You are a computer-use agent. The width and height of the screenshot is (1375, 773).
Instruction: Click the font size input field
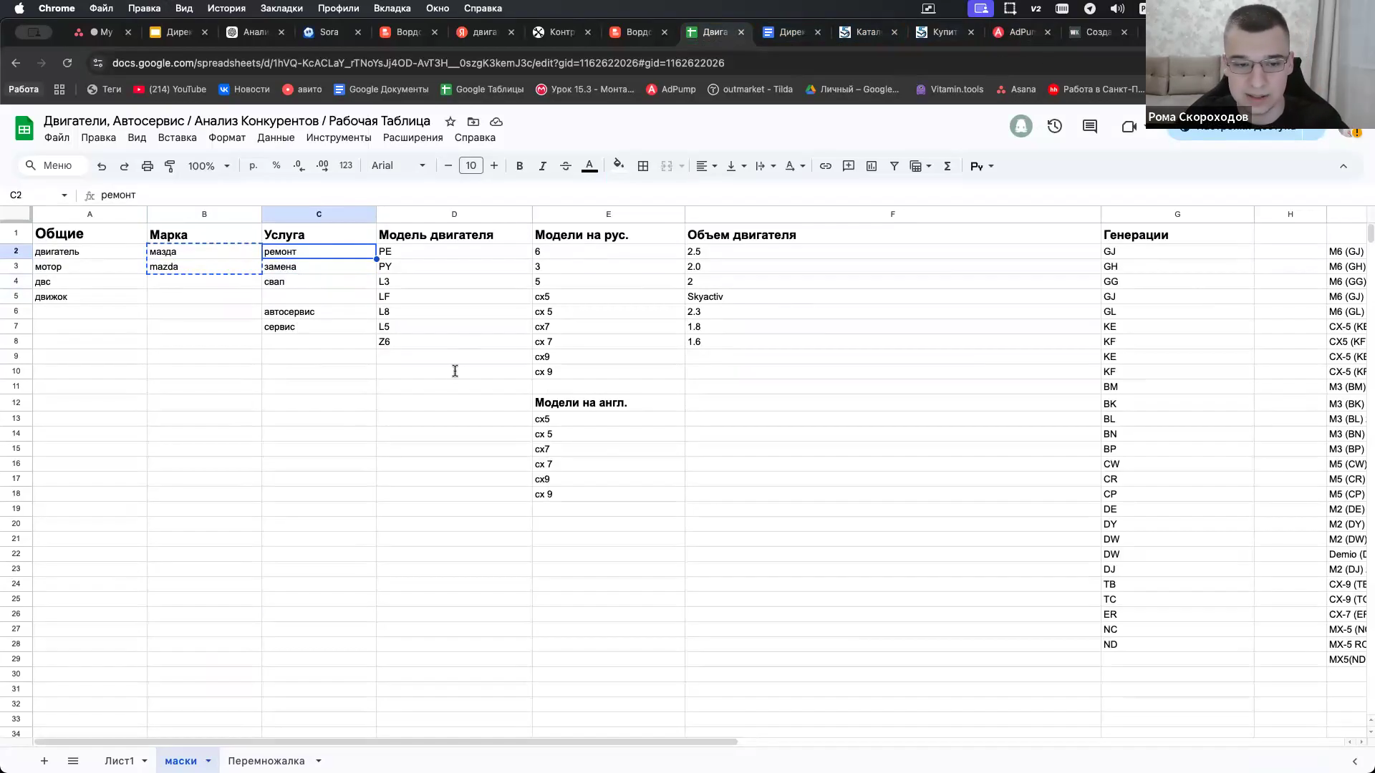click(471, 166)
